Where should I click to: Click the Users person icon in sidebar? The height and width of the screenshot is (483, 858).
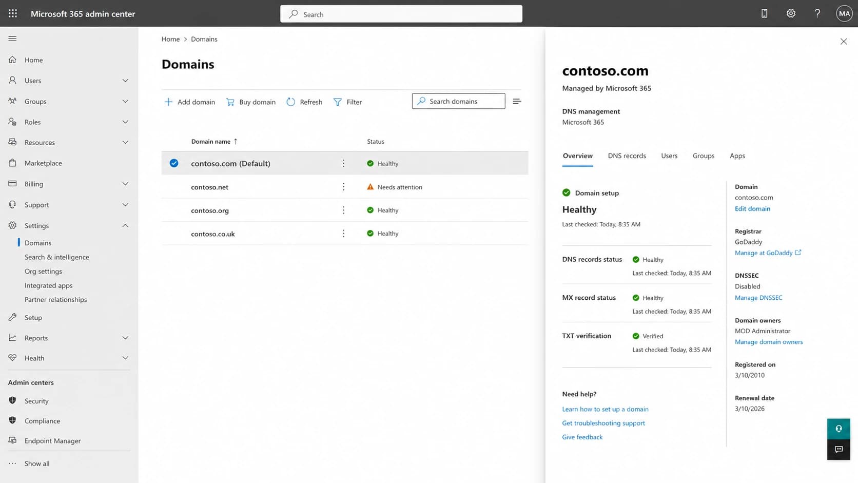pos(13,81)
